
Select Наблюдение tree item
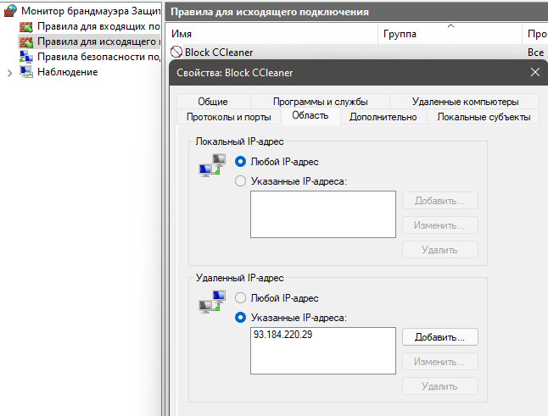(x=68, y=72)
